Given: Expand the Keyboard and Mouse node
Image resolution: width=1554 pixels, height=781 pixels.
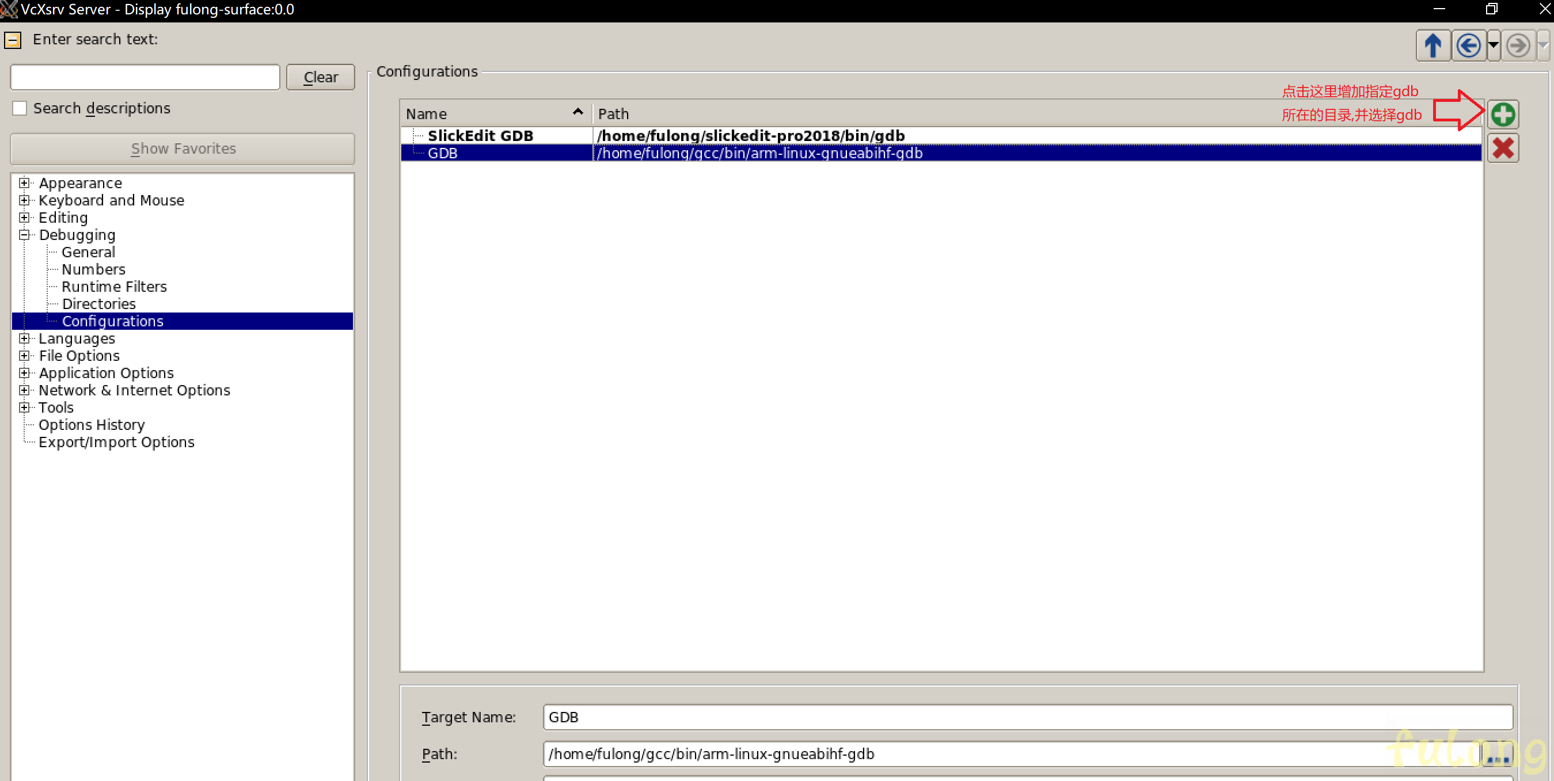Looking at the screenshot, I should 24,200.
